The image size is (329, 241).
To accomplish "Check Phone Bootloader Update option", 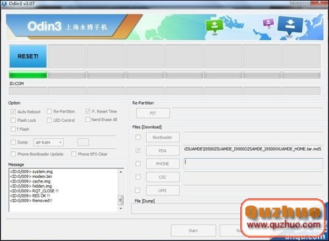I will [13, 154].
